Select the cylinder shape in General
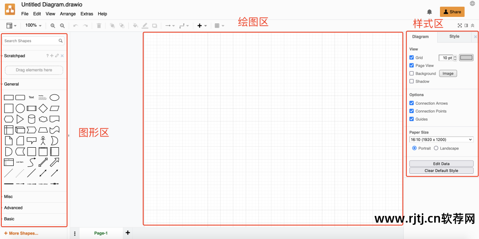This screenshot has width=479, height=239. (x=31, y=119)
